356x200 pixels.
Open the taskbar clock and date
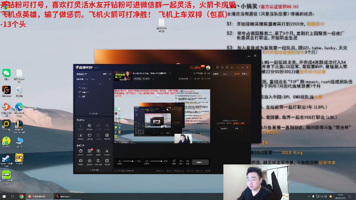[340, 196]
